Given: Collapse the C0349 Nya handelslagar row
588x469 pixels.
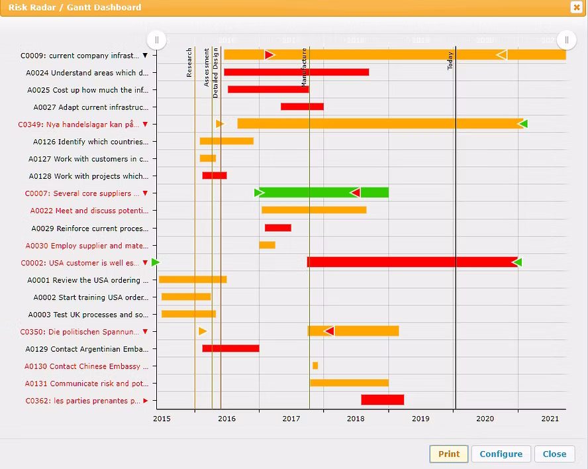Looking at the screenshot, I should click(145, 124).
